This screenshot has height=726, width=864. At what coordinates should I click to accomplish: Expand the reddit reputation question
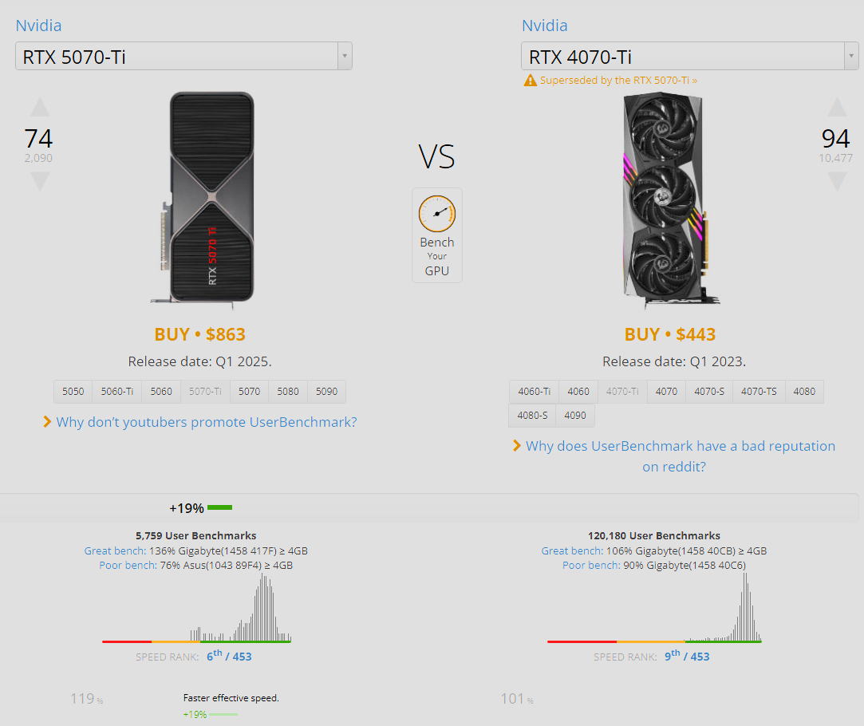coord(680,446)
